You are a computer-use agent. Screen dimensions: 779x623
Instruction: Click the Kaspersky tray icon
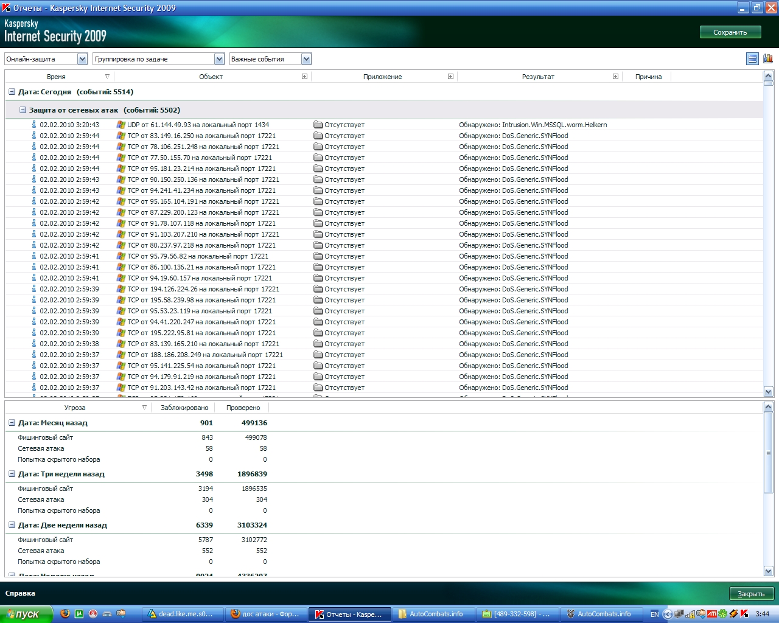[744, 614]
